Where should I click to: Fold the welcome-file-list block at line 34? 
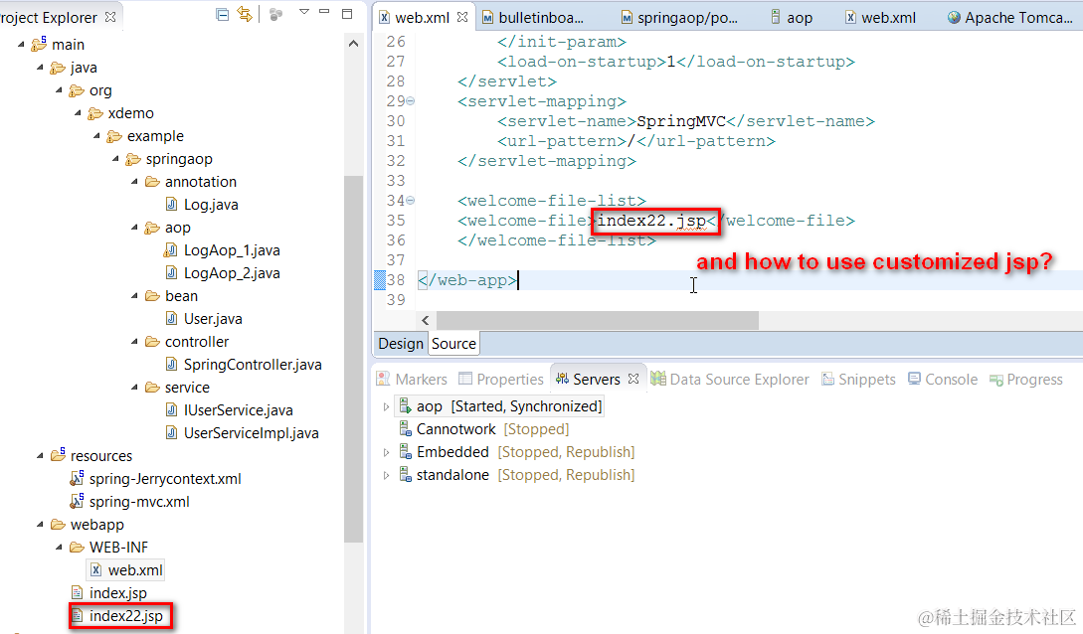click(411, 201)
